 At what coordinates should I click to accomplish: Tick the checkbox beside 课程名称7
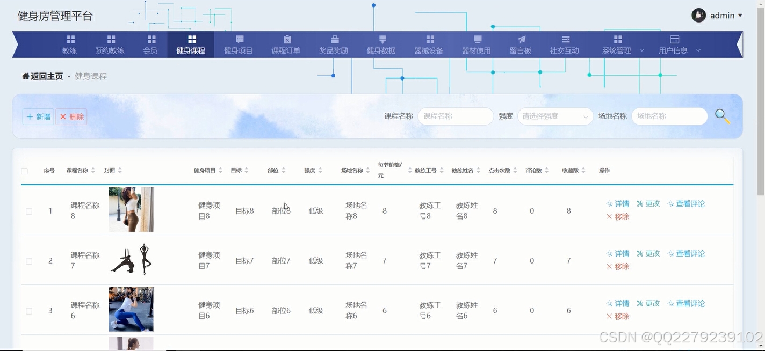(29, 261)
